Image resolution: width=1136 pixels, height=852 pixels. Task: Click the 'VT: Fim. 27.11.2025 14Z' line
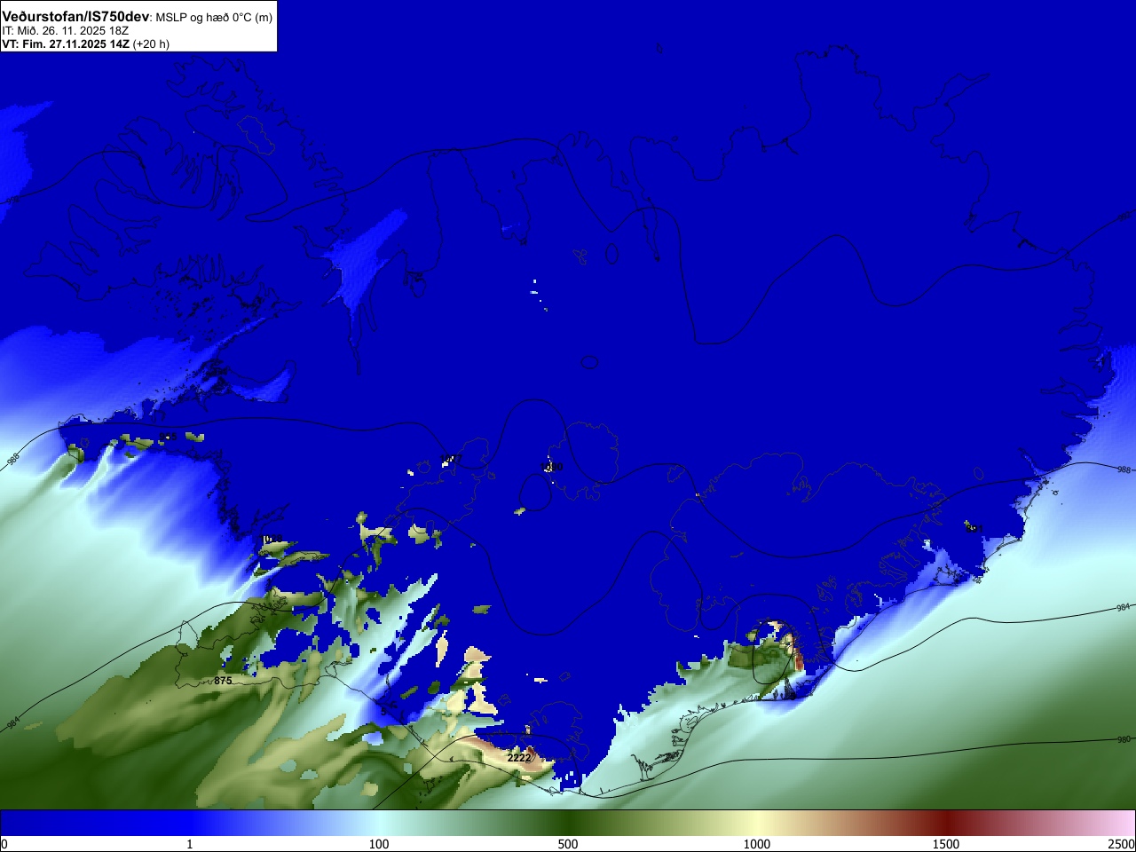point(66,43)
